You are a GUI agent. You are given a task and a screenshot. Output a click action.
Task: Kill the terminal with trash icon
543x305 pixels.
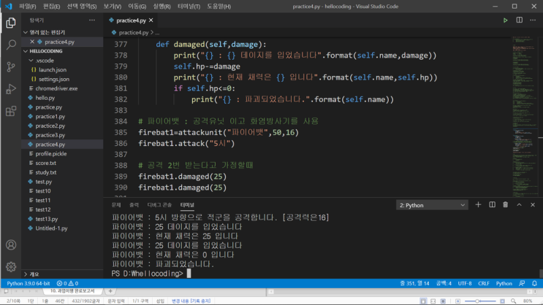pyautogui.click(x=505, y=205)
